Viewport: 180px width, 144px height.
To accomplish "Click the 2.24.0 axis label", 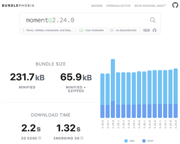I will pyautogui.click(x=176, y=124).
